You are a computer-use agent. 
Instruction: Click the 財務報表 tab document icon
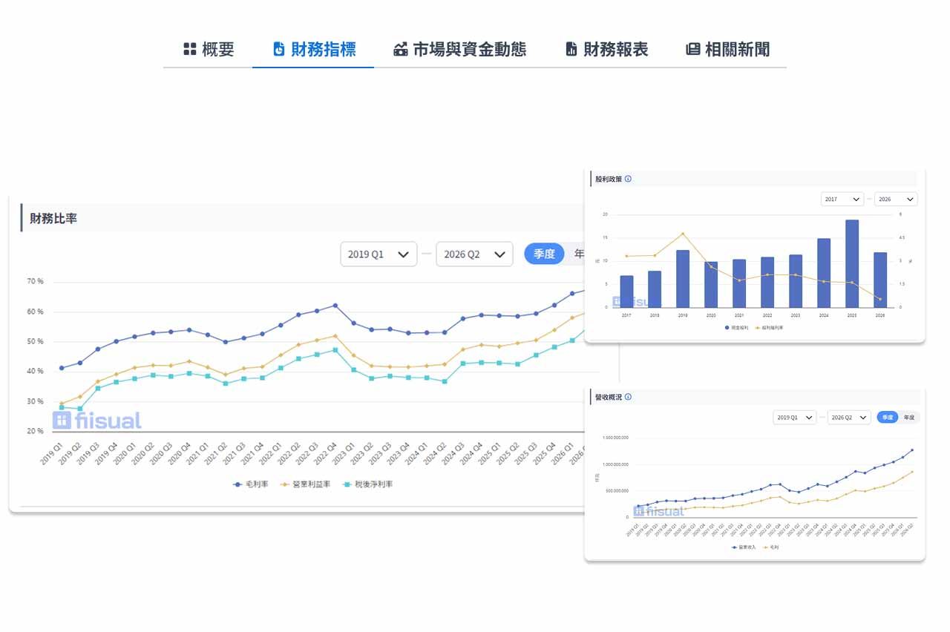point(571,49)
